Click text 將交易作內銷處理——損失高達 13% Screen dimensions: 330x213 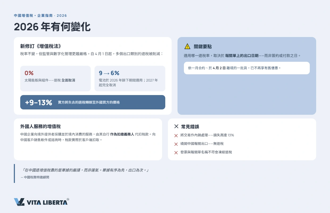point(207,135)
